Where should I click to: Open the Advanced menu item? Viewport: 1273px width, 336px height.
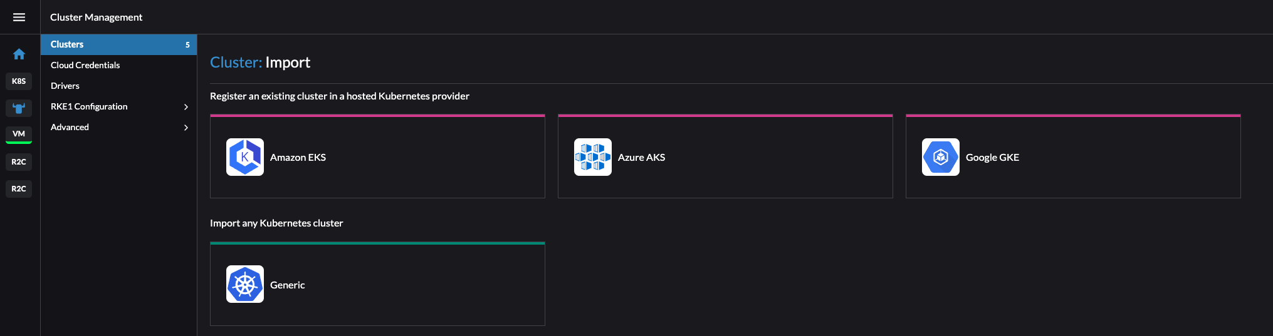pos(118,127)
